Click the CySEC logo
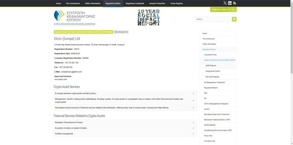Screen dimensions: 293x145 (75, 18)
